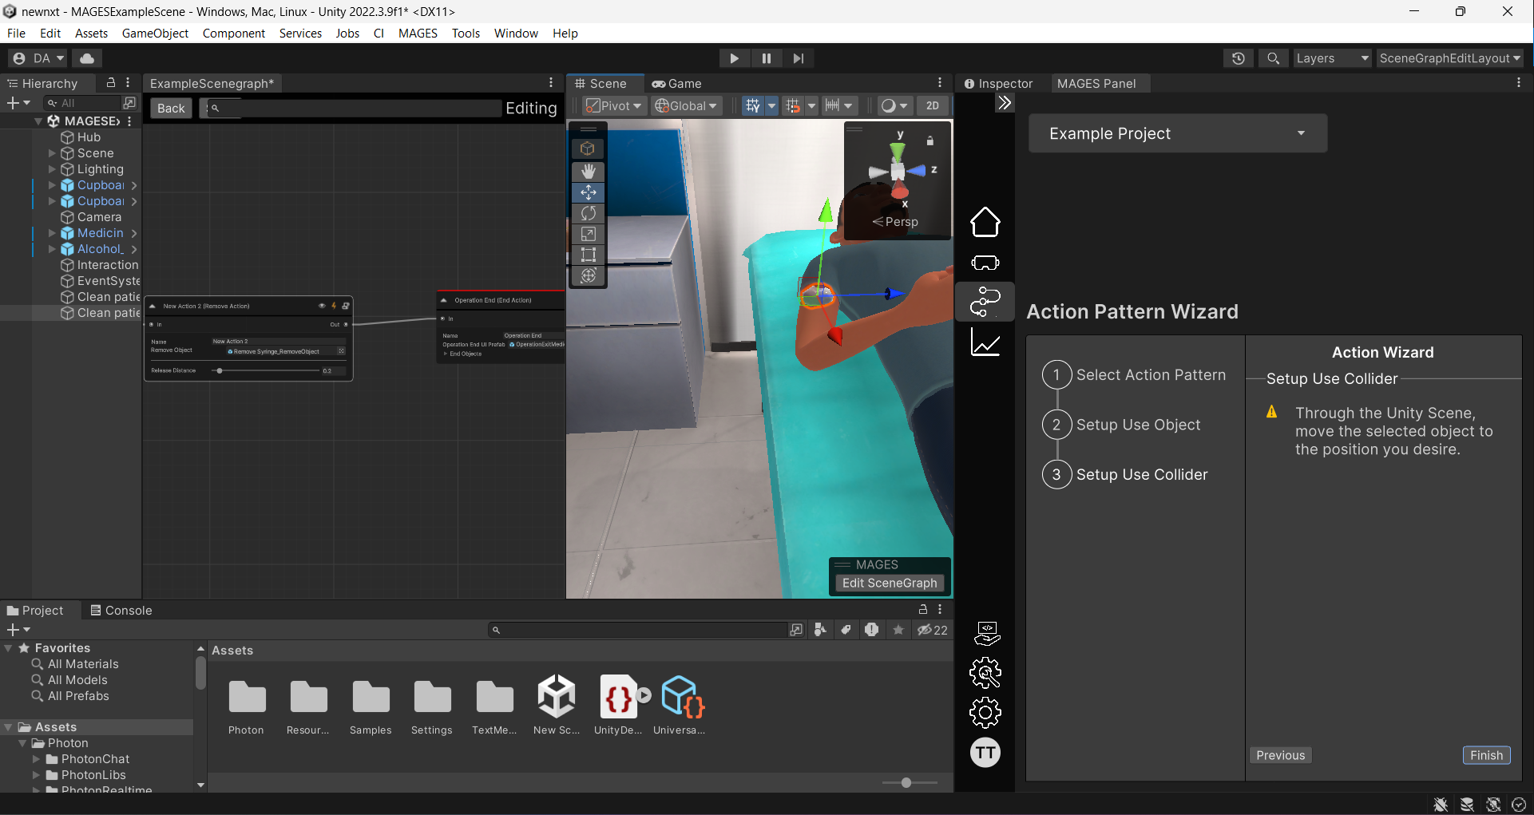Click the Finish button in Action Wizard
Image resolution: width=1534 pixels, height=815 pixels.
coord(1486,755)
